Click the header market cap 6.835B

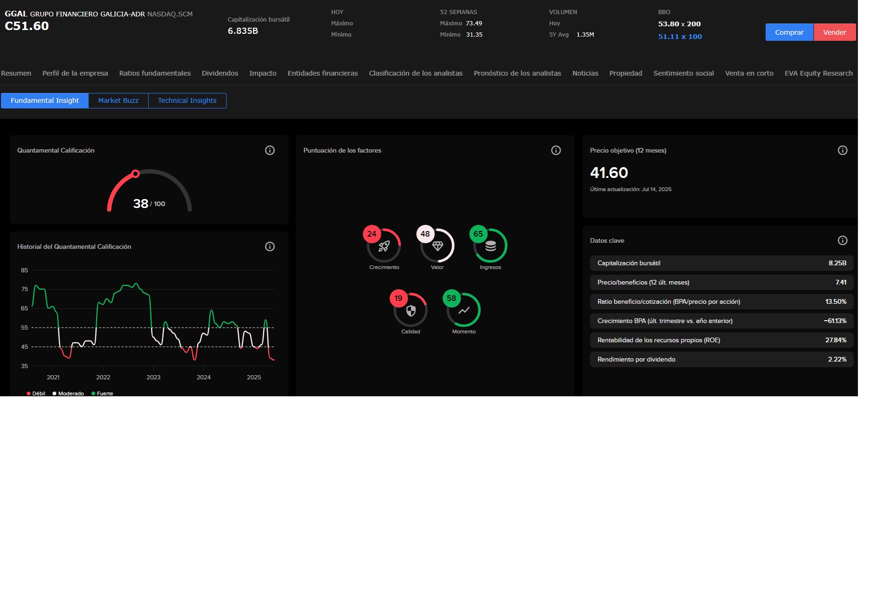tap(243, 31)
